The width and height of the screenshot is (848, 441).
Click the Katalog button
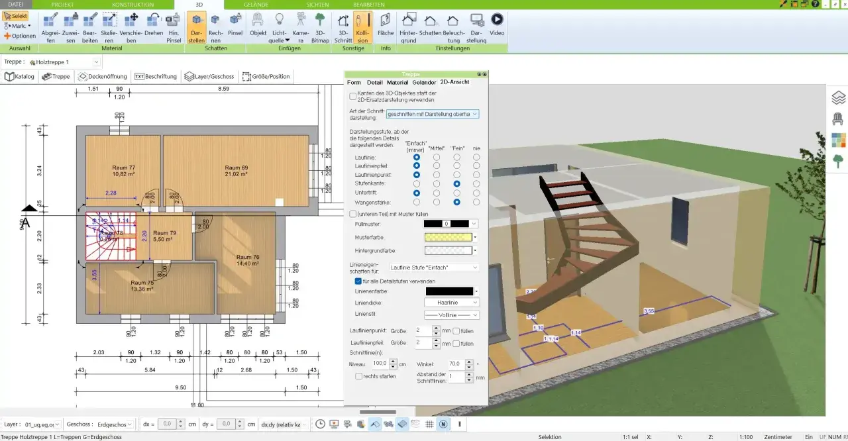pos(19,76)
